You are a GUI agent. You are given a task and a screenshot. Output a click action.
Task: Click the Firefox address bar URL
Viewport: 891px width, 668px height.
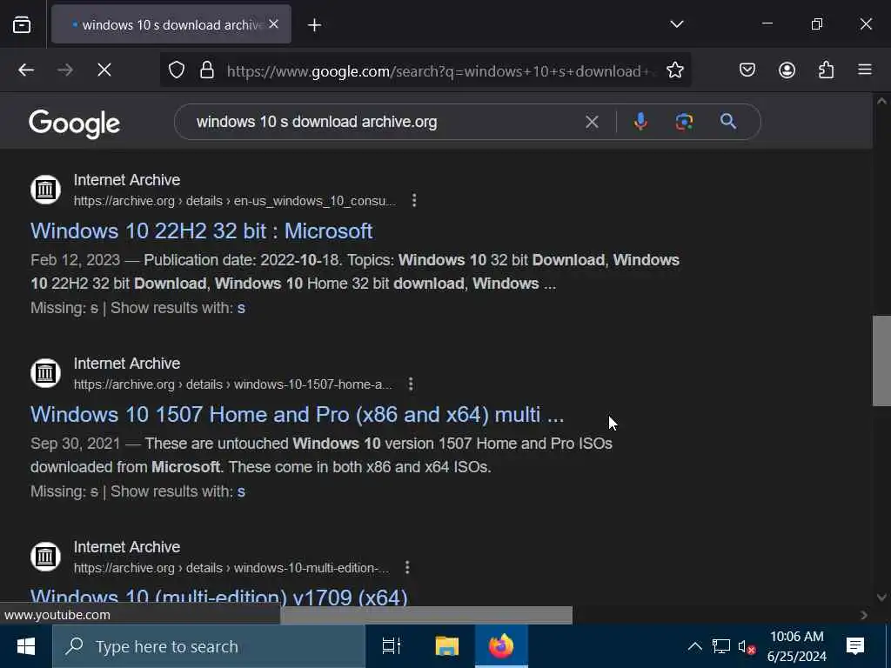439,71
